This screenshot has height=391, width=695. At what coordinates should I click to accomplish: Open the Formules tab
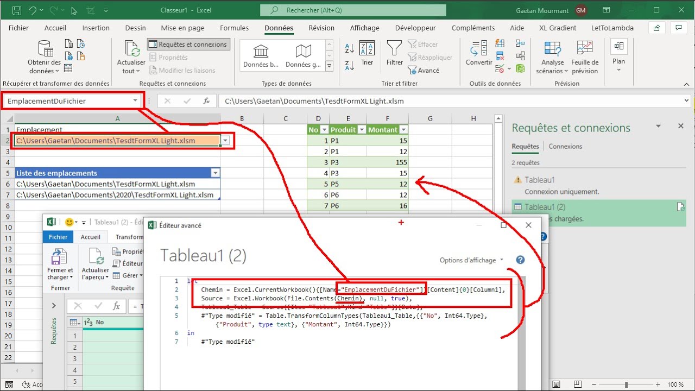point(235,28)
